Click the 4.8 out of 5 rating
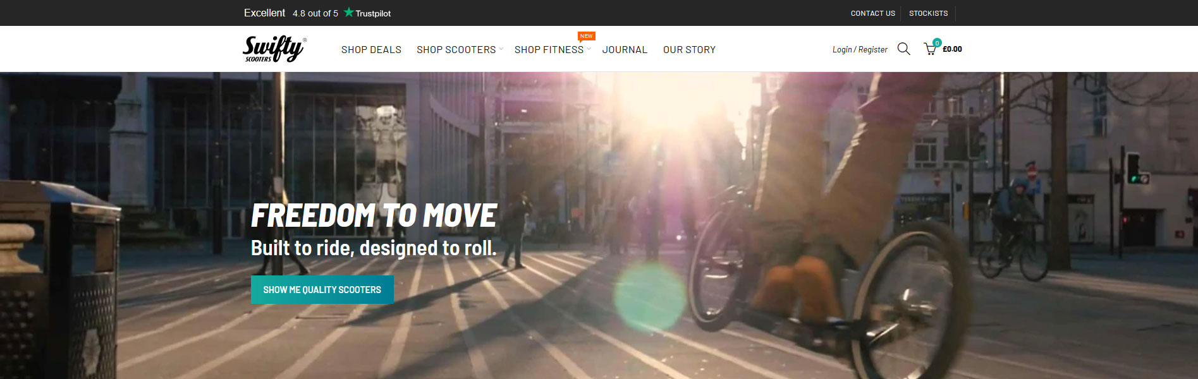 [315, 13]
